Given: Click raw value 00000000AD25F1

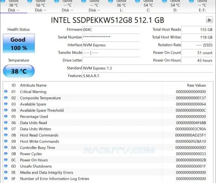Looking at the screenshot, I should click(190, 135).
